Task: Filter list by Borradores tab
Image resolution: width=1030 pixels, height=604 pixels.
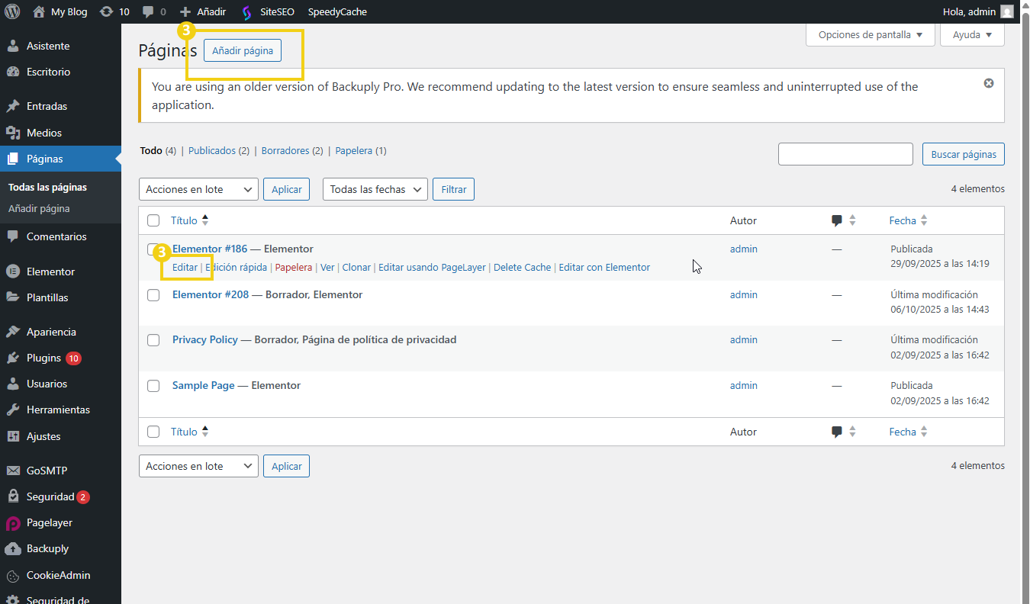Action: point(285,151)
